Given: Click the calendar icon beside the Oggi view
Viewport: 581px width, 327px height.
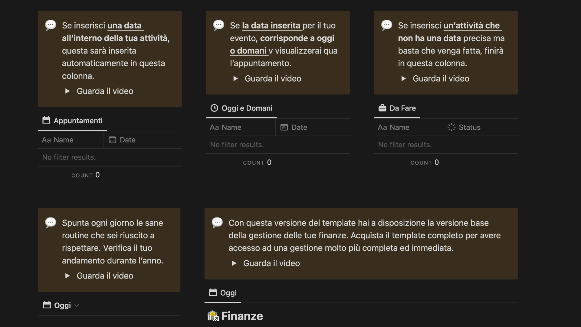Looking at the screenshot, I should (x=213, y=292).
